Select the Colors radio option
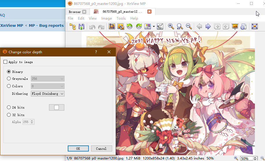This screenshot has height=161, width=265. coord(9,86)
